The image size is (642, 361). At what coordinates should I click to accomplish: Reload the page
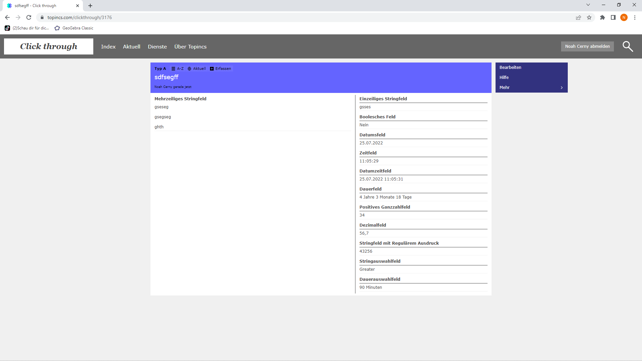pyautogui.click(x=29, y=17)
